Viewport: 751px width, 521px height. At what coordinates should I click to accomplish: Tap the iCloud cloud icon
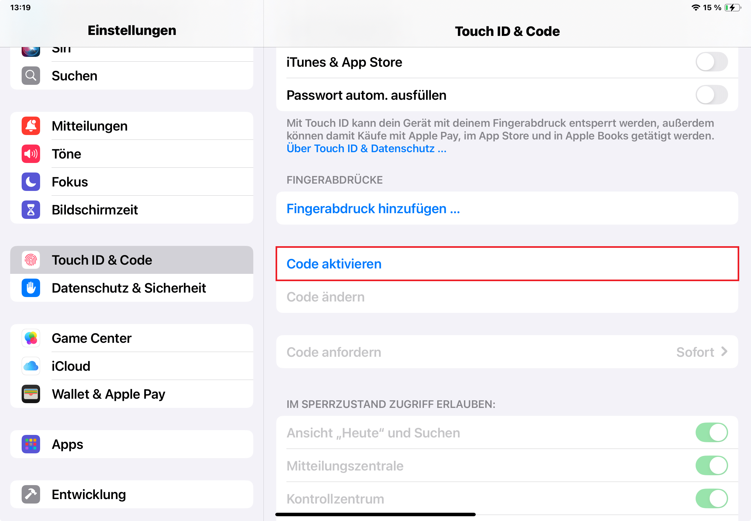tap(31, 366)
